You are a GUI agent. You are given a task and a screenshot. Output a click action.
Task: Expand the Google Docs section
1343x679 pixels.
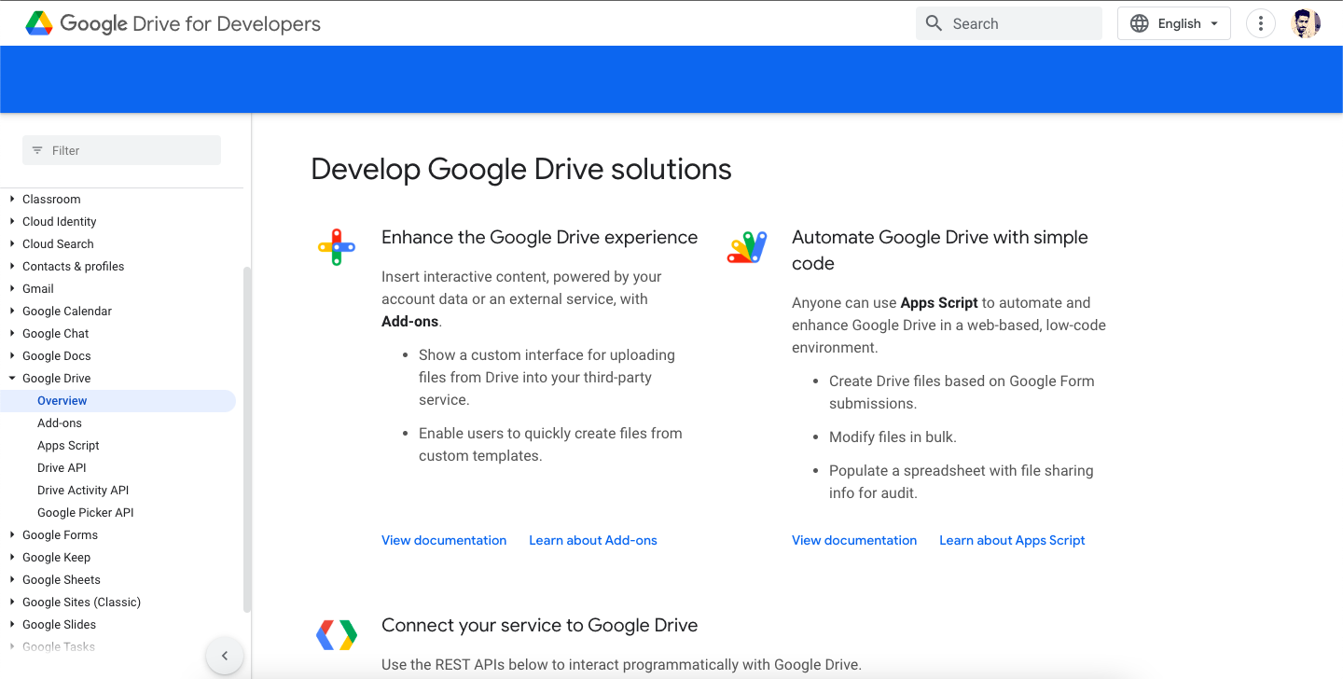12,355
